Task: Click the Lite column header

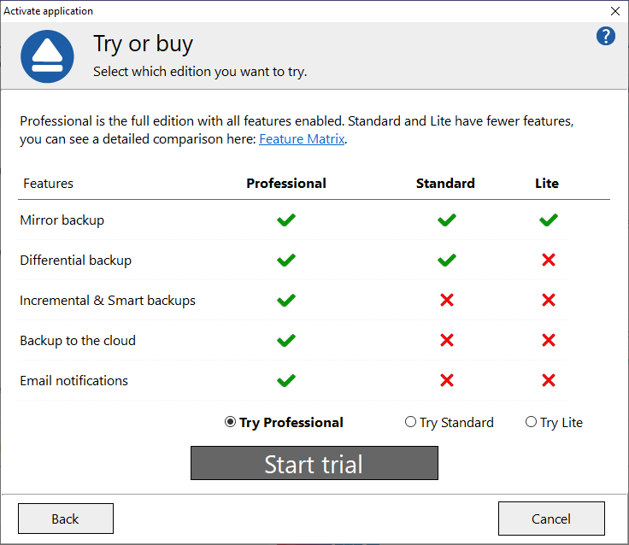Action: (547, 184)
